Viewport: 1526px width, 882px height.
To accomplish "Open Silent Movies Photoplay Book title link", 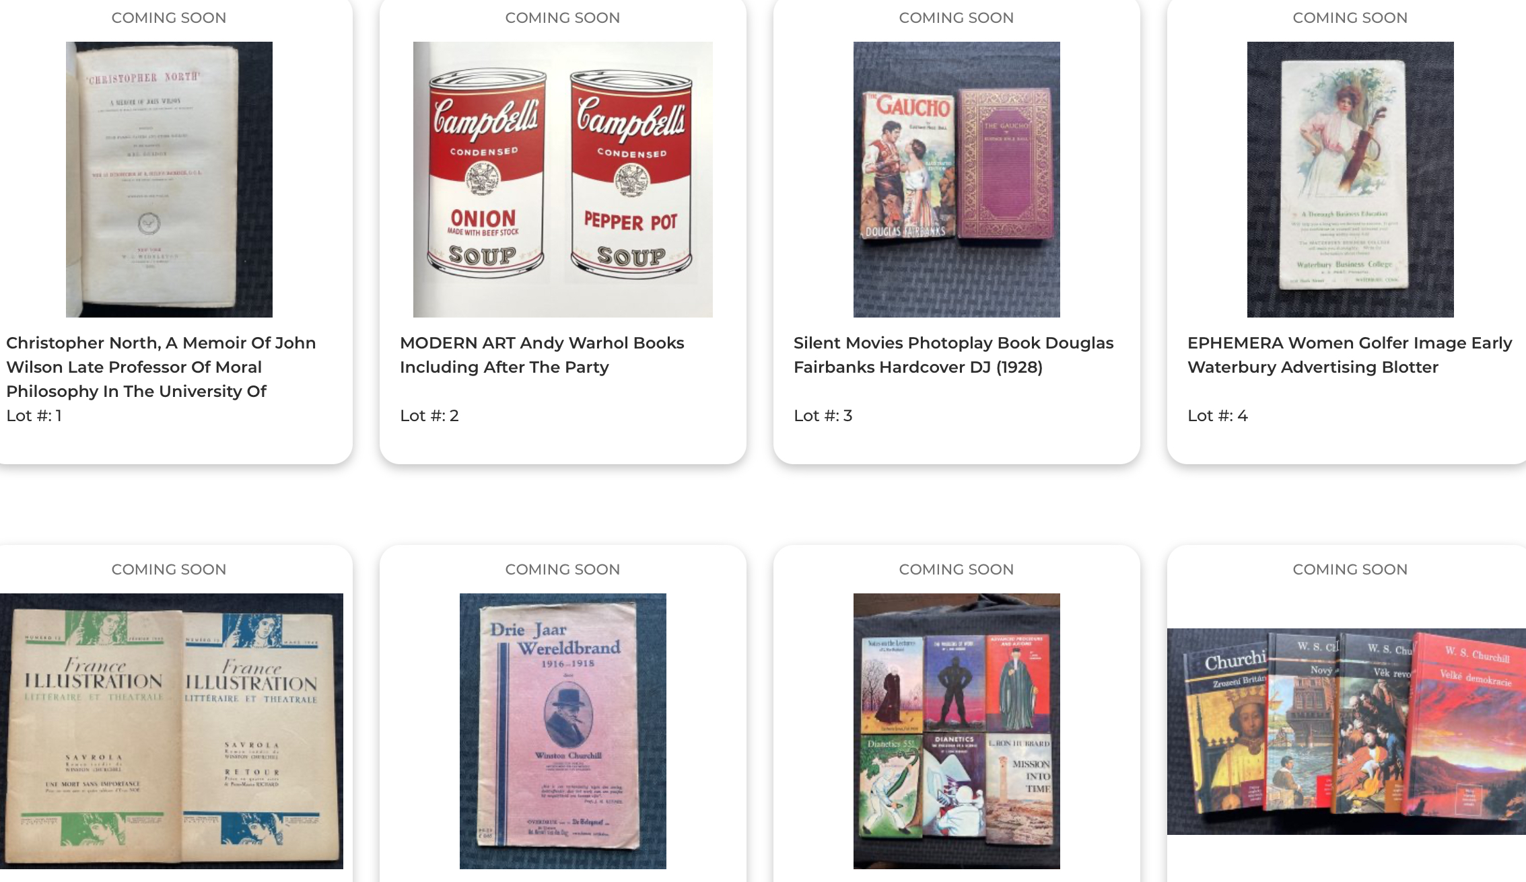I will tap(953, 355).
